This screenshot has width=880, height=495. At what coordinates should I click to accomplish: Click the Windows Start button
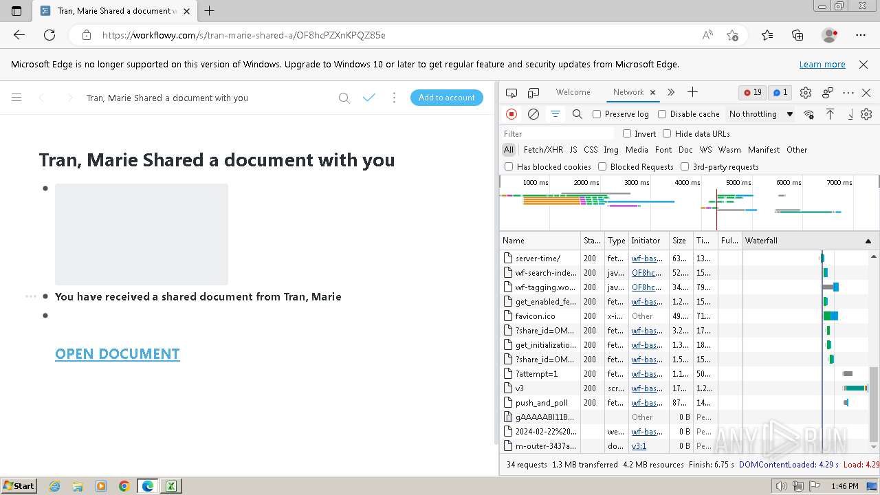(x=19, y=486)
